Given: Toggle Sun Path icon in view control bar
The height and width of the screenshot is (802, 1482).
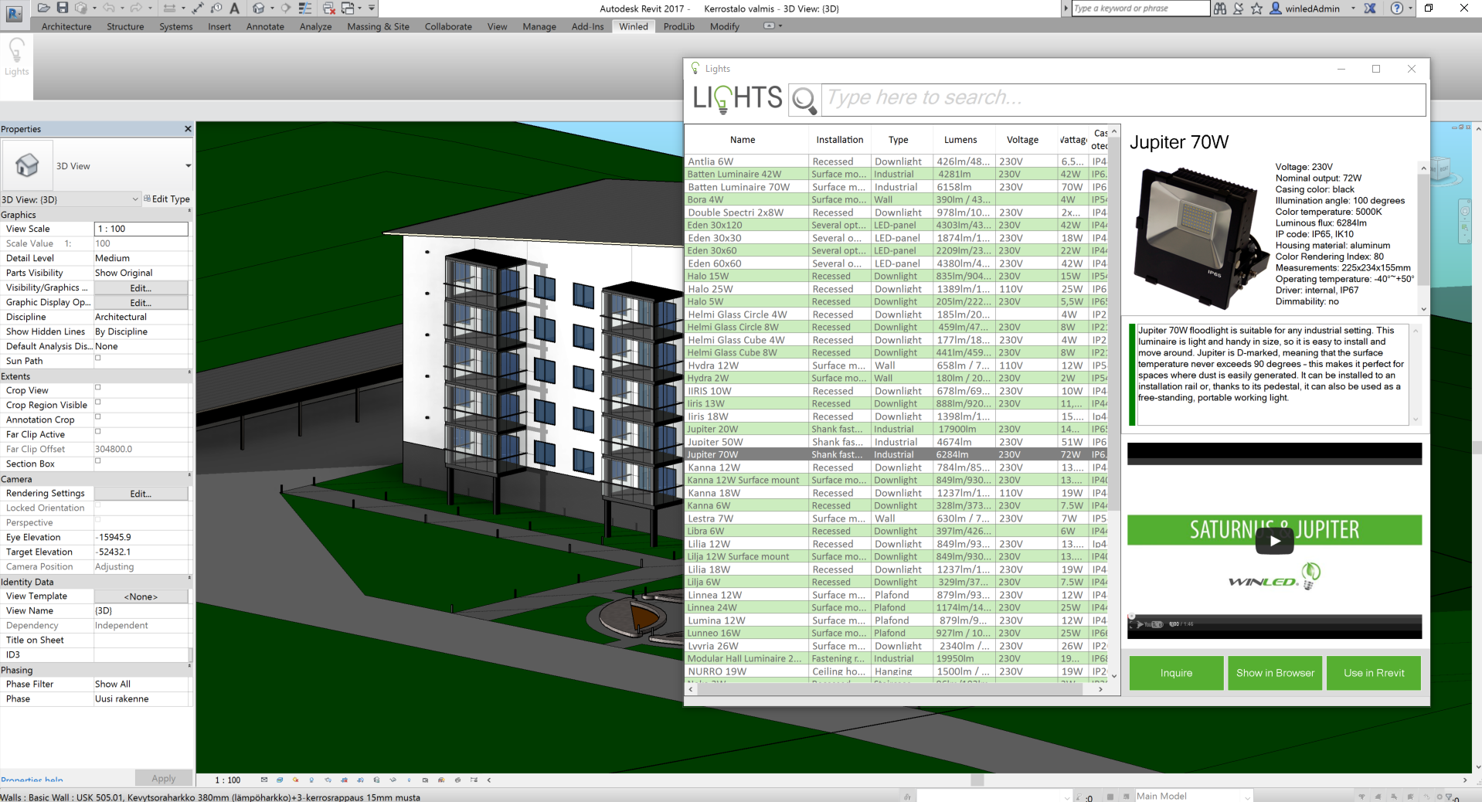Looking at the screenshot, I should (x=296, y=780).
